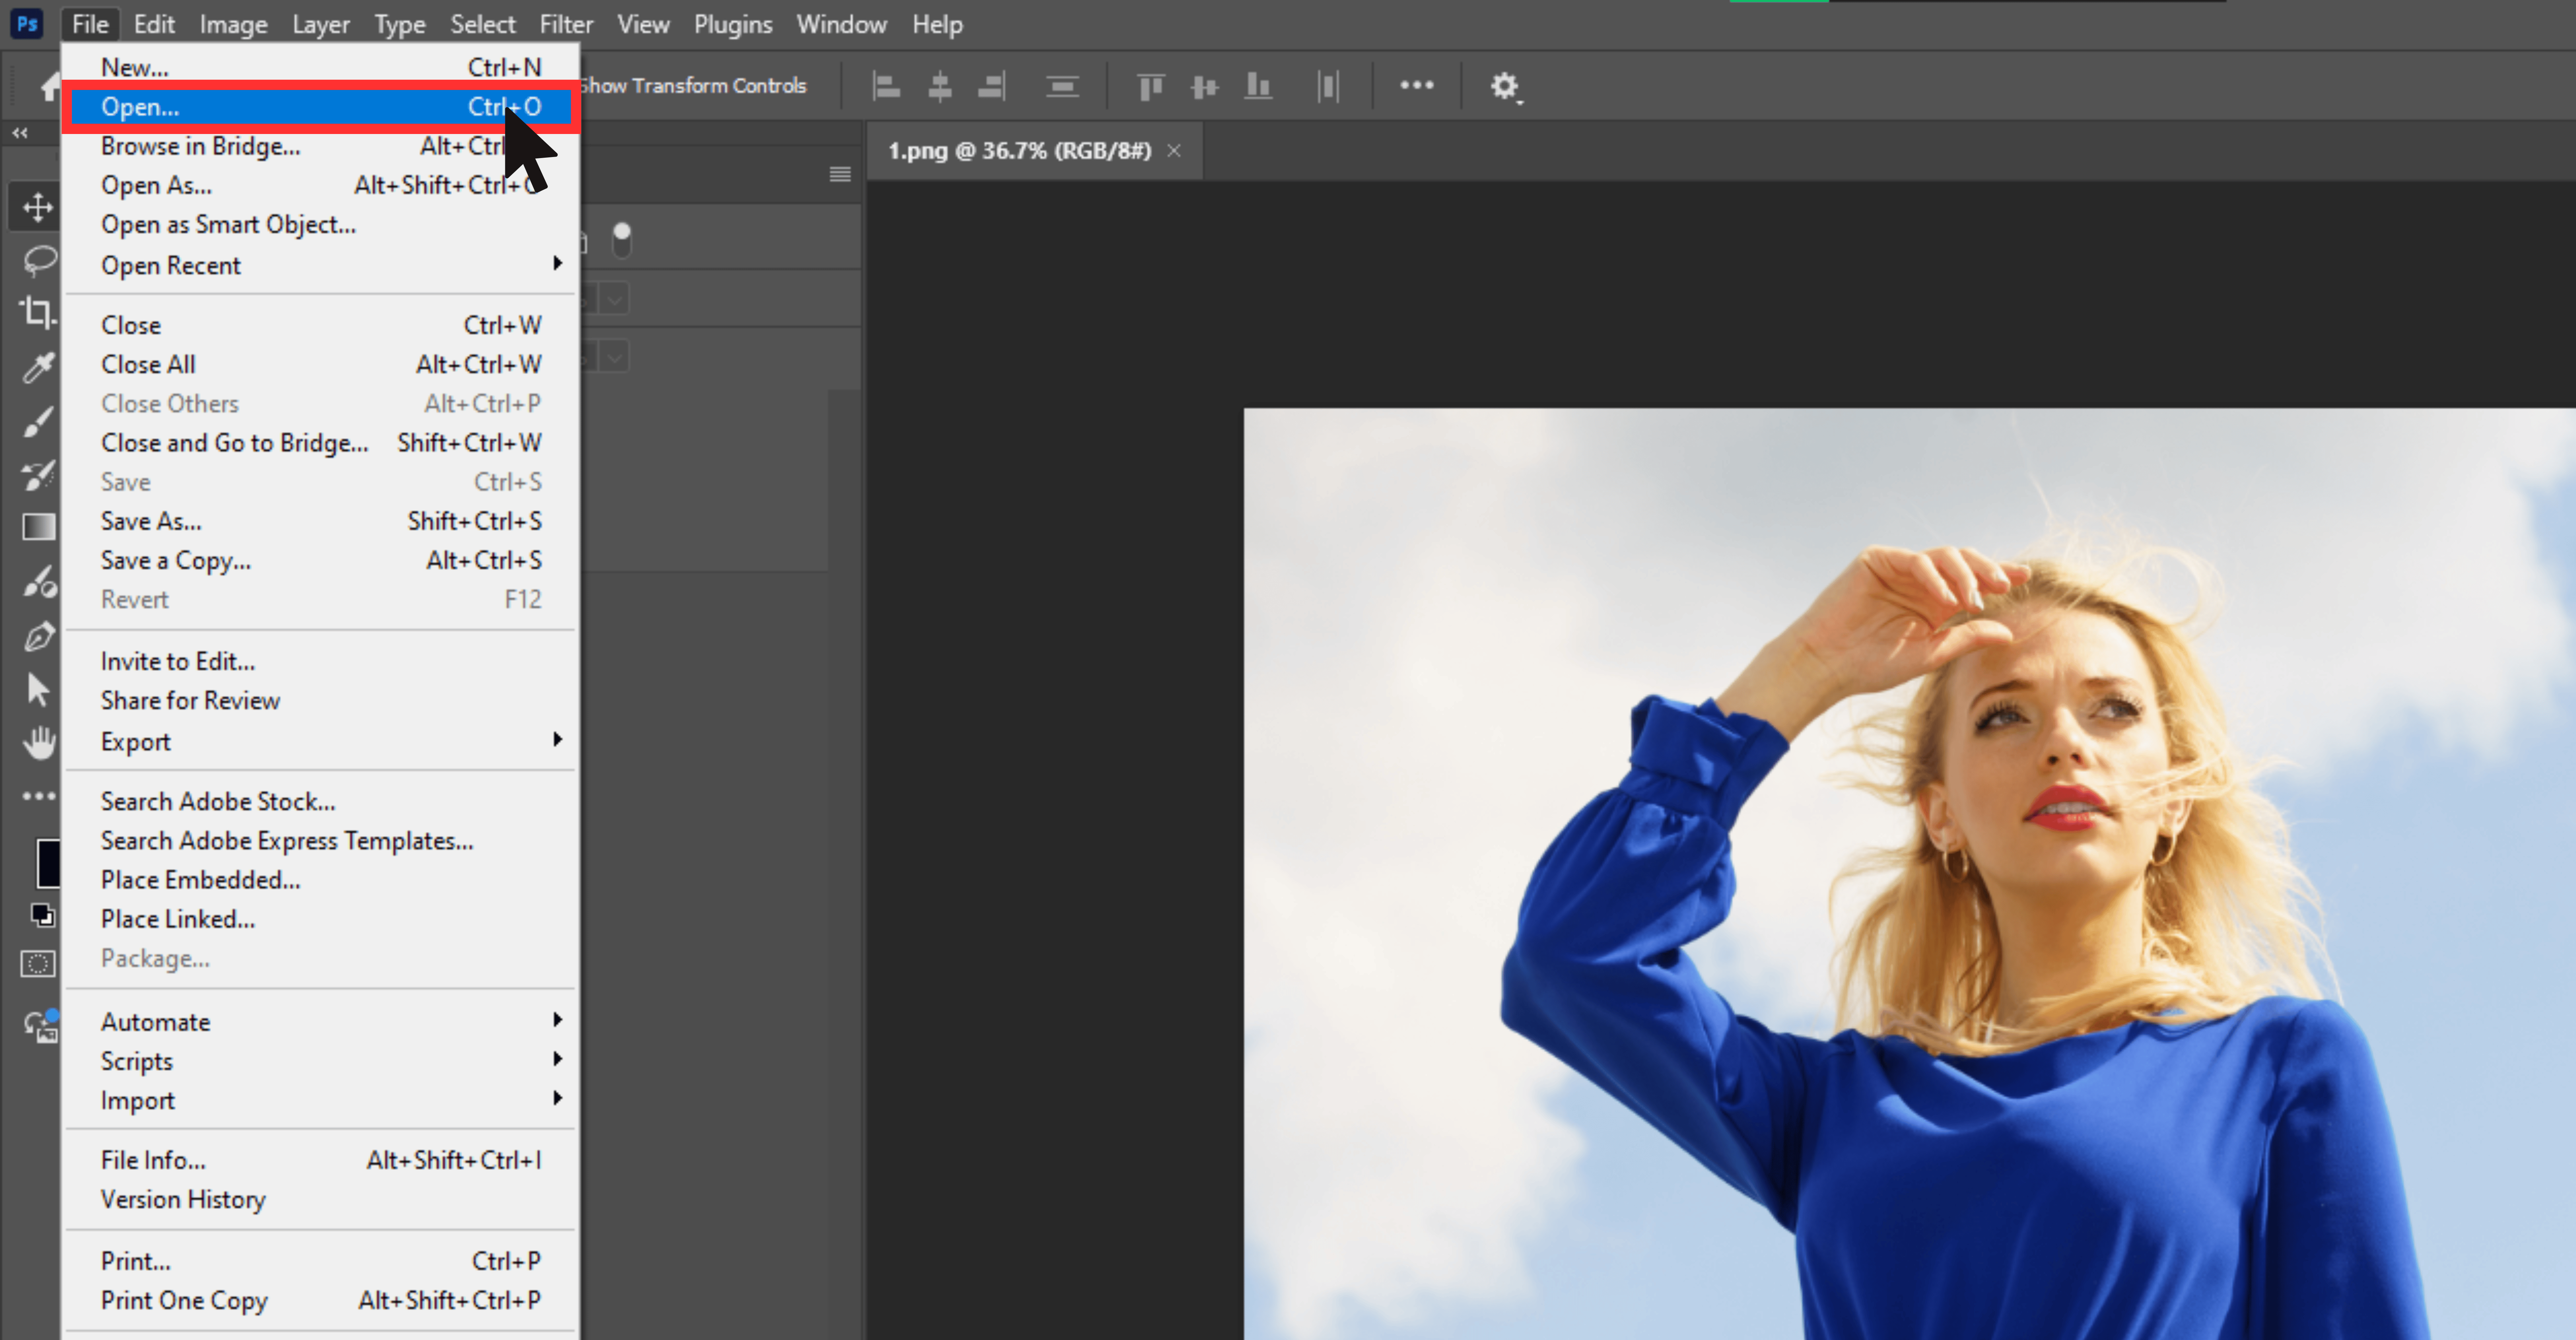2576x1340 pixels.
Task: Open the Edit Toolbar three dots
Action: [39, 796]
